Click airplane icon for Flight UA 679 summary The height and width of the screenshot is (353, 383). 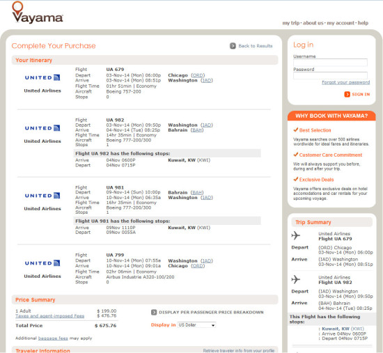coord(296,235)
